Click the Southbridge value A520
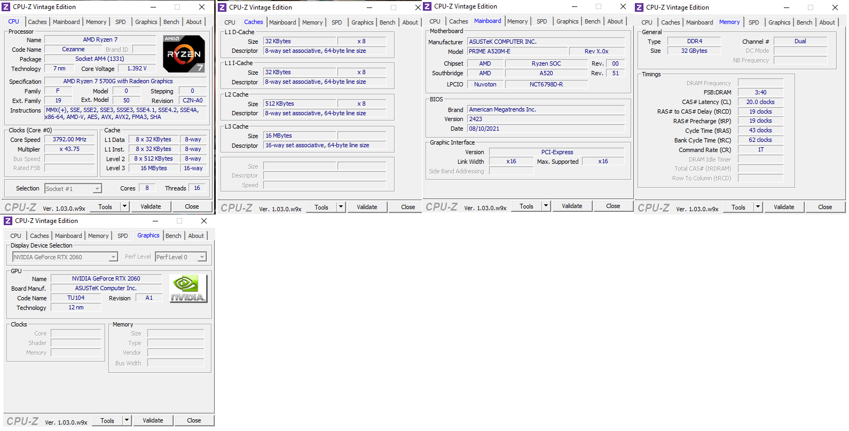This screenshot has height=431, width=849. point(546,73)
